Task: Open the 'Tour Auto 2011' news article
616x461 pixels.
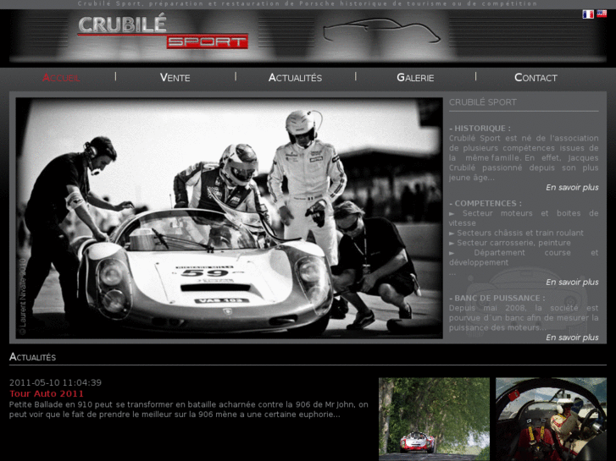Action: [x=47, y=393]
